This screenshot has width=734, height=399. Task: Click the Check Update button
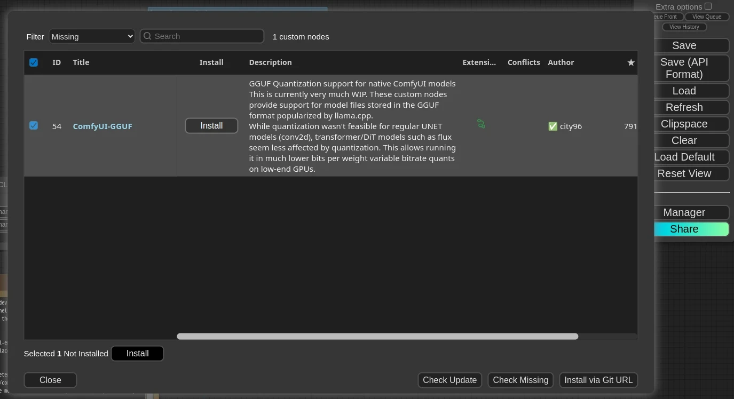point(449,380)
